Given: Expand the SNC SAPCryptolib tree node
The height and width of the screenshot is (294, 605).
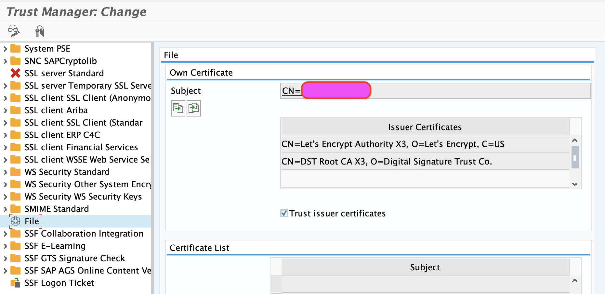Looking at the screenshot, I should 5,61.
